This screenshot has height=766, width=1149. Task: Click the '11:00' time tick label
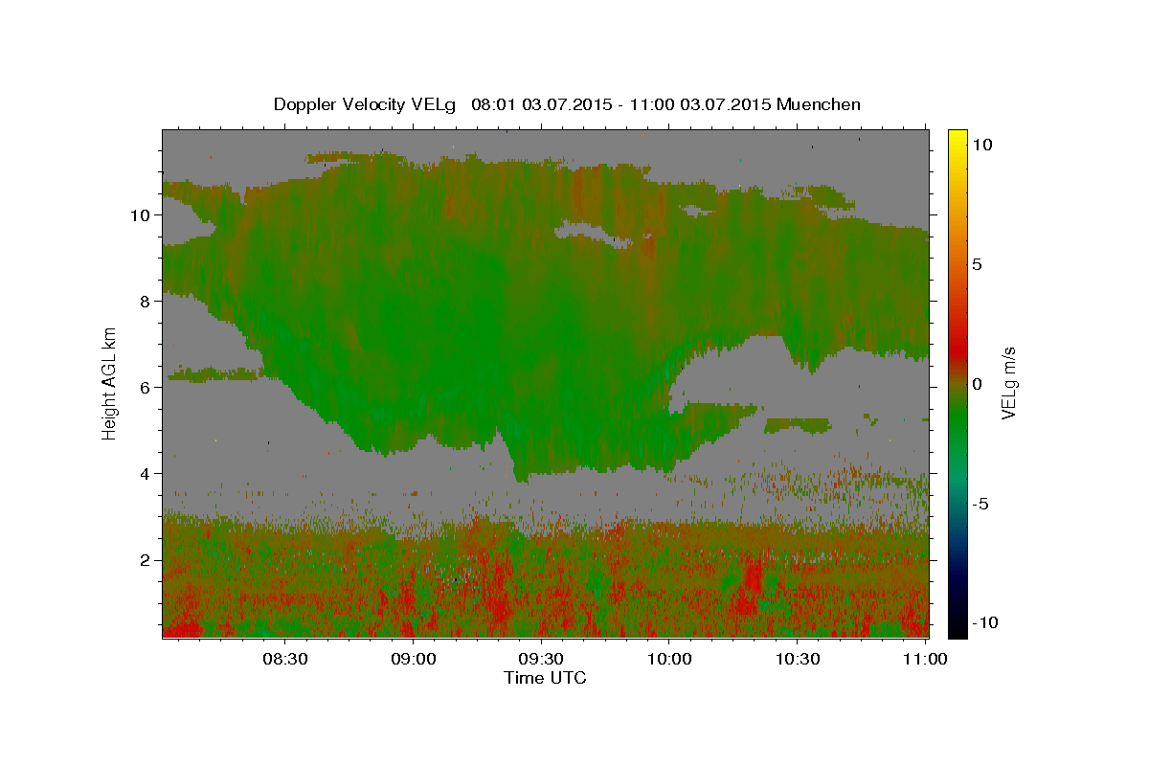(x=925, y=659)
